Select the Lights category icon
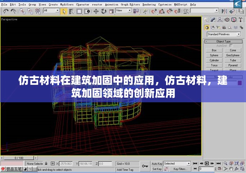Viewport: 246px width, 173px height. click(218, 28)
